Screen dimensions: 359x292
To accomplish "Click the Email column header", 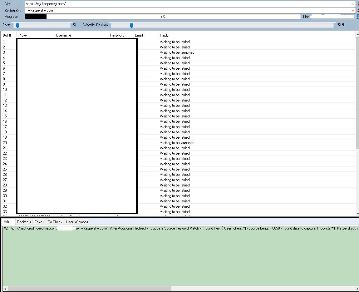I will point(139,35).
